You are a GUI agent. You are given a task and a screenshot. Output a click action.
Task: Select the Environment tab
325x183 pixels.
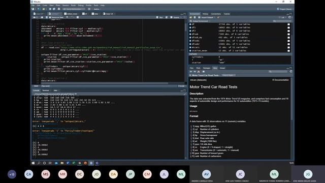pos(194,14)
